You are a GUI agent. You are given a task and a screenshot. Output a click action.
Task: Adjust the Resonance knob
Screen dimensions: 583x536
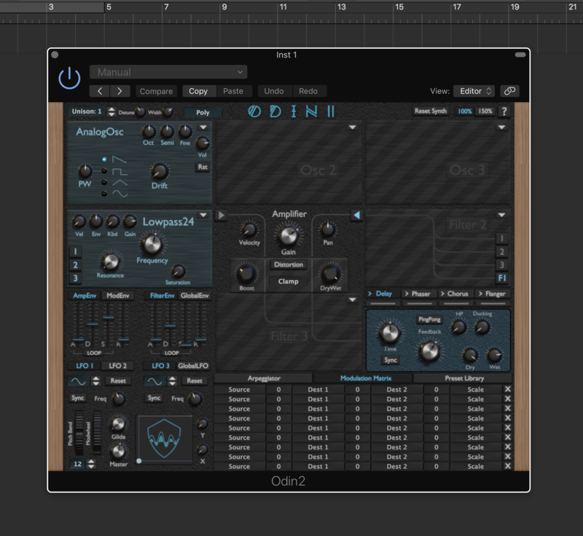pos(110,261)
